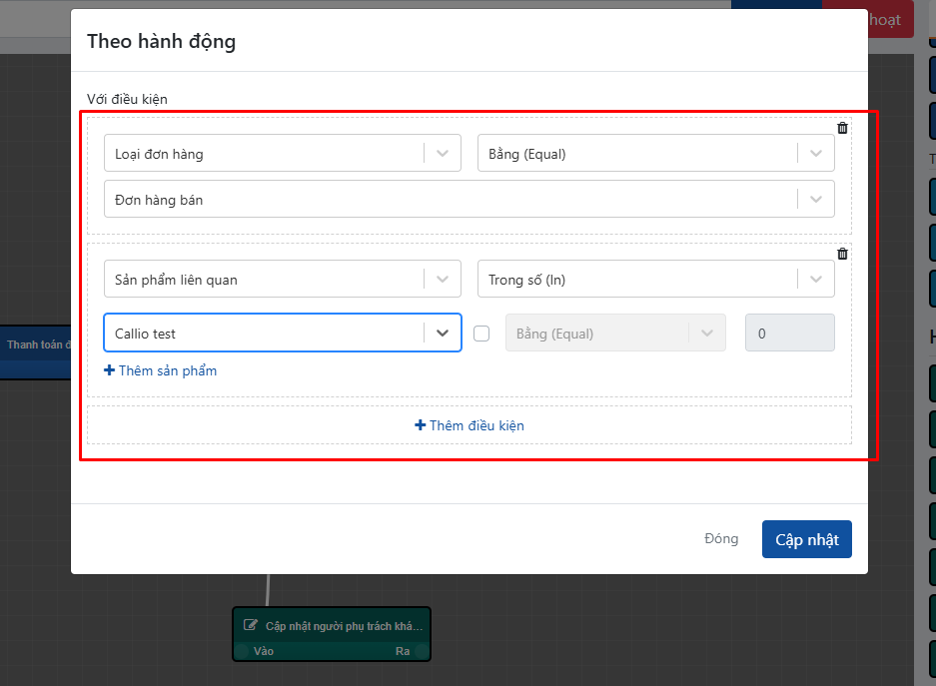936x686 pixels.
Task: Click the Cập nhật button to save
Action: 806,539
